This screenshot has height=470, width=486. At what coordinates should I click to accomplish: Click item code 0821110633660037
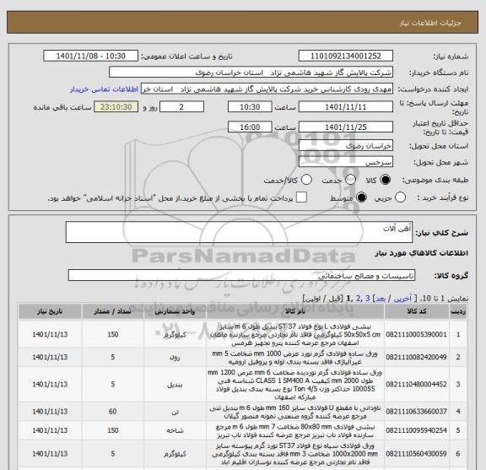pyautogui.click(x=416, y=412)
